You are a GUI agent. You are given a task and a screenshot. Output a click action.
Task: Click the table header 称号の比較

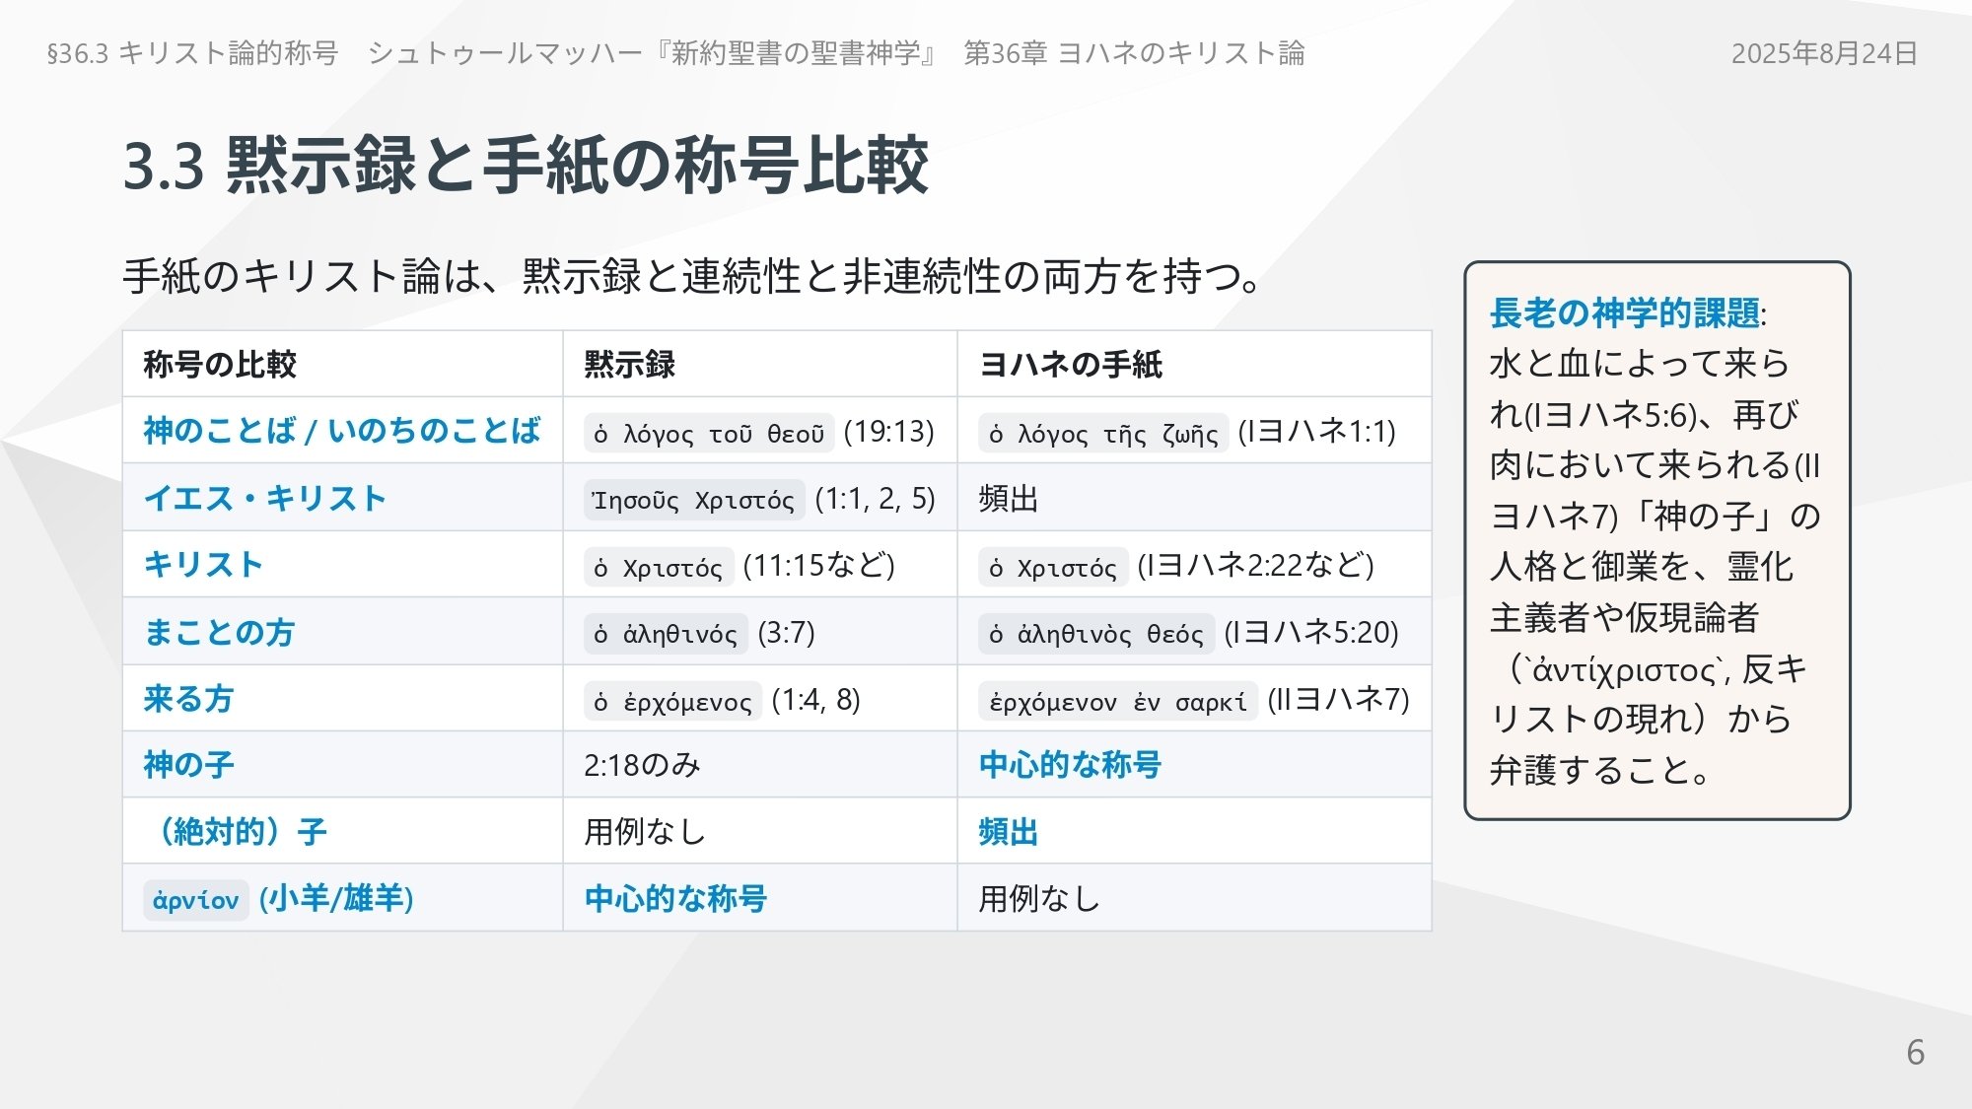tap(220, 364)
